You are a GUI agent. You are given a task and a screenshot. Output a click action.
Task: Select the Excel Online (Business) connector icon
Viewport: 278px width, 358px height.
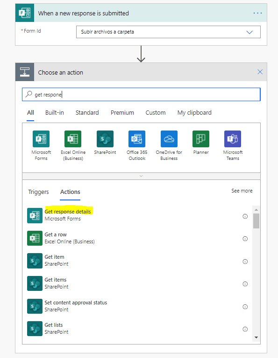(x=73, y=139)
